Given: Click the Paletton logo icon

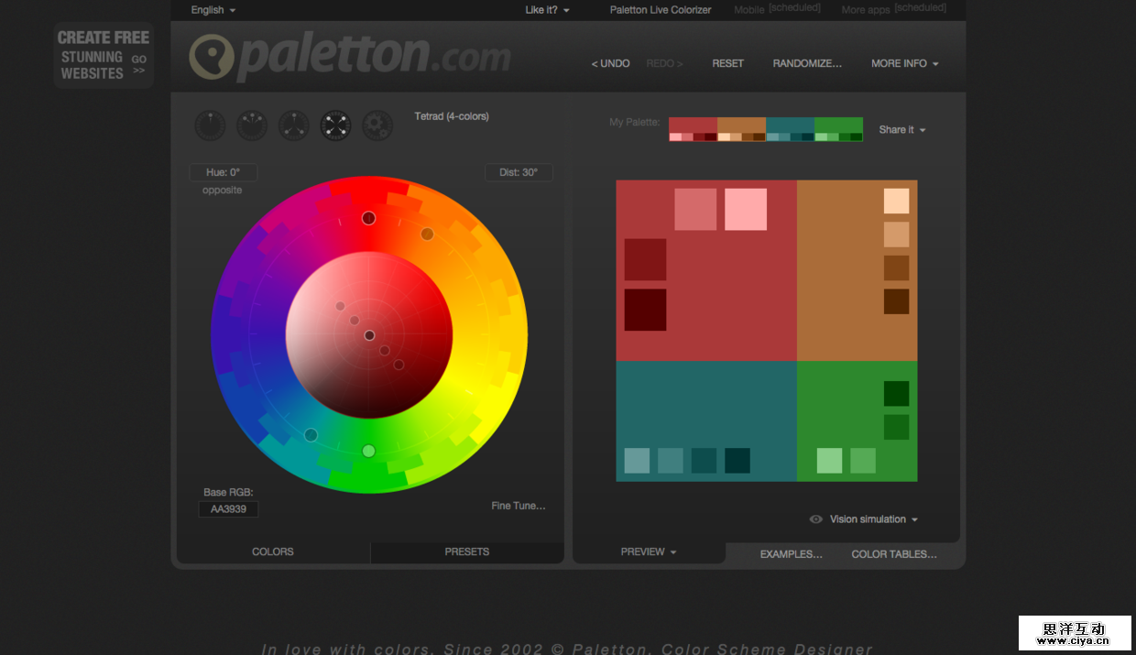Looking at the screenshot, I should tap(211, 57).
